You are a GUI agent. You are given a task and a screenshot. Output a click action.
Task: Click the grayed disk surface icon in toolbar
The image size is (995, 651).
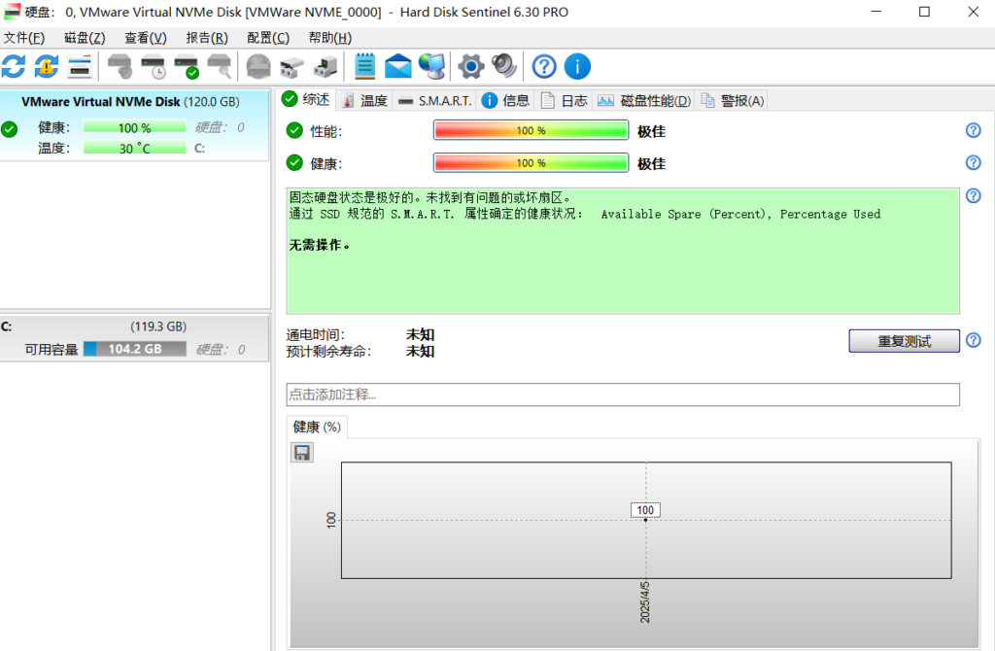tap(258, 66)
